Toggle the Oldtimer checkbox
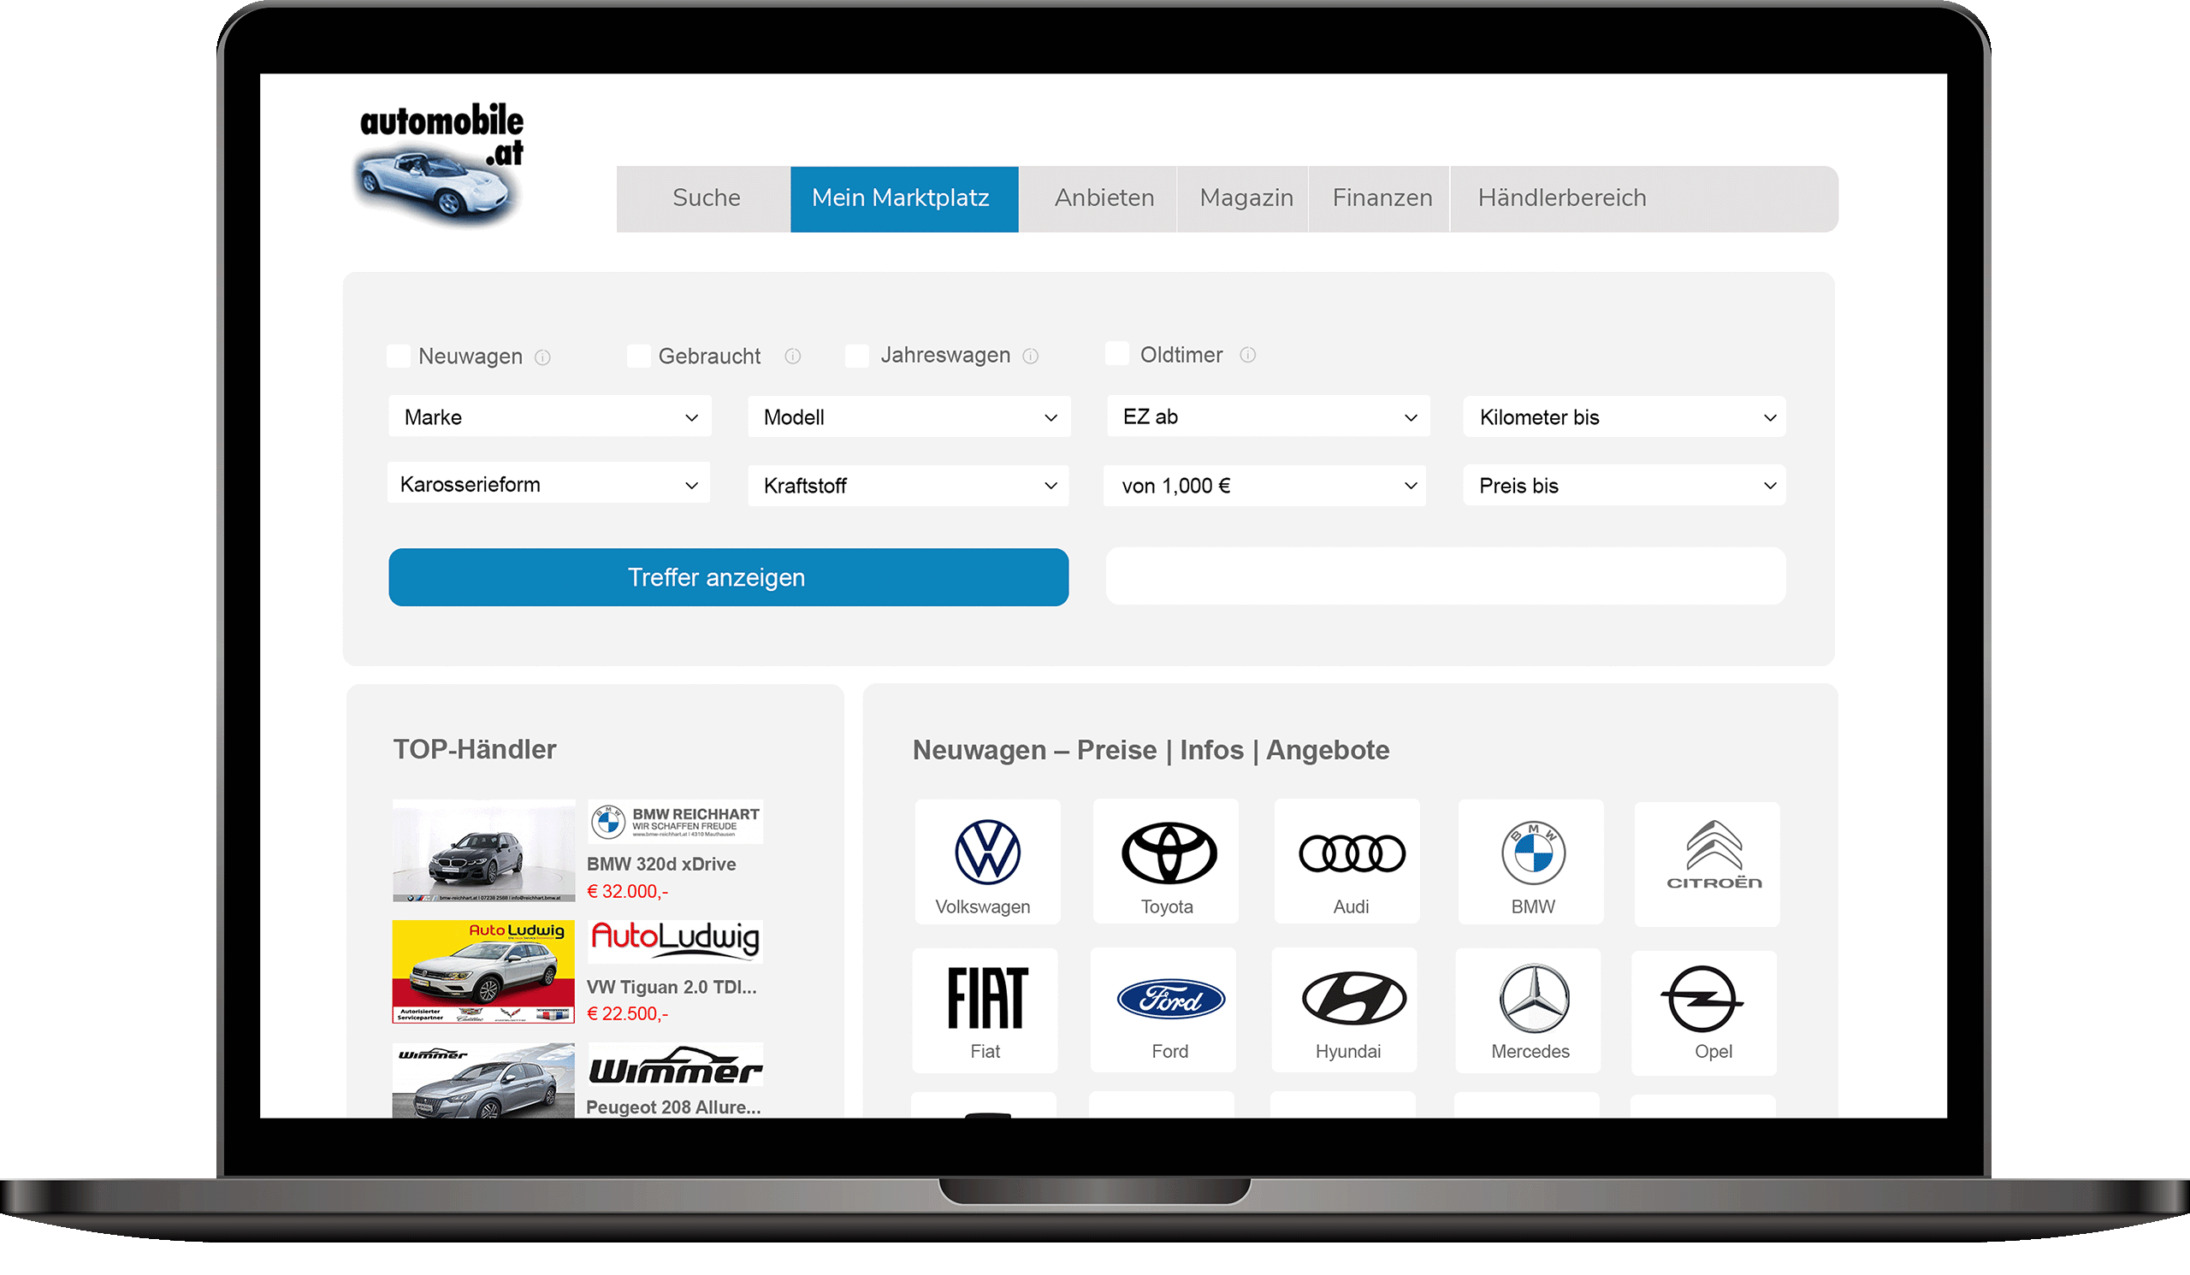Image resolution: width=2190 pixels, height=1275 pixels. pos(1114,354)
